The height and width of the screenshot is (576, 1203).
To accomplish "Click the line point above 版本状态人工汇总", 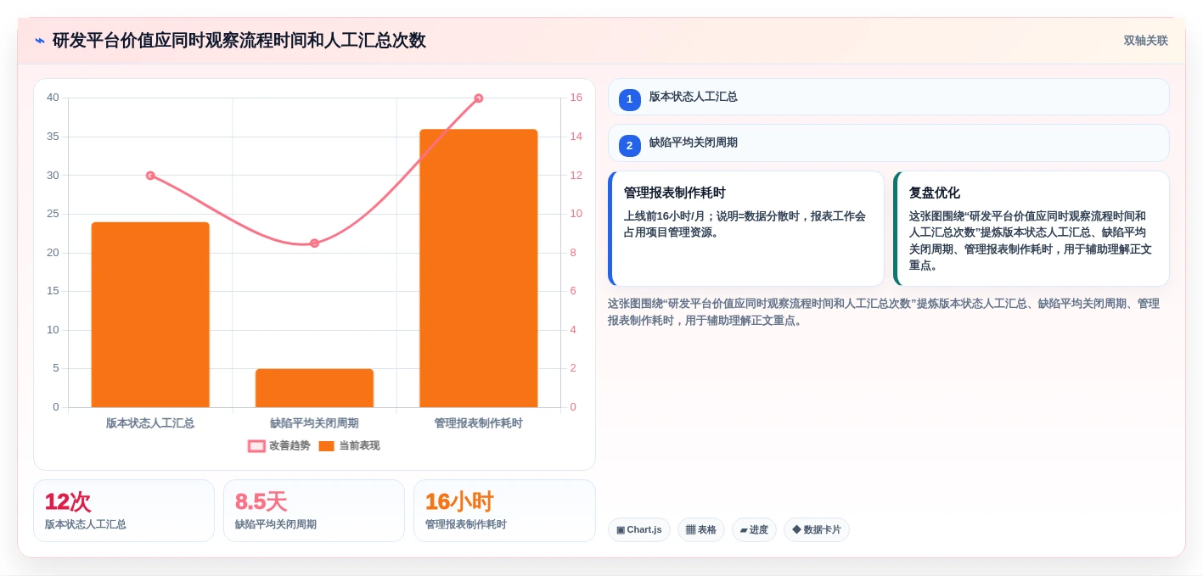I will [x=150, y=176].
